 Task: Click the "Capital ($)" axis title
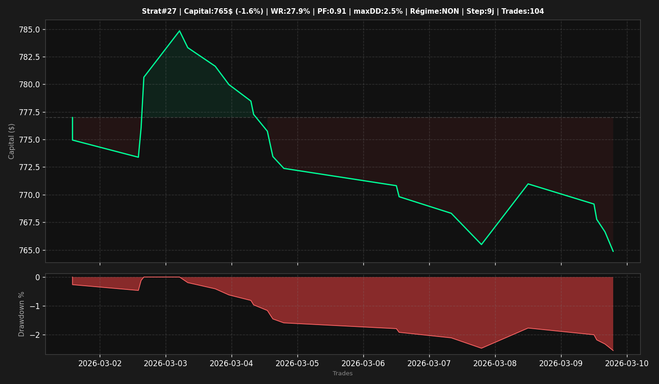tap(12, 141)
